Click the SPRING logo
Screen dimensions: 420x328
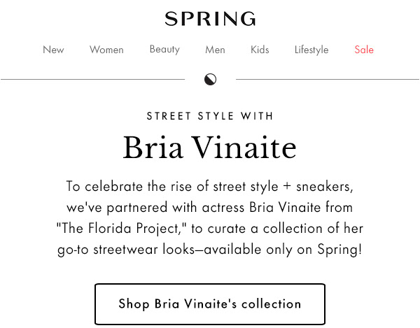(210, 19)
